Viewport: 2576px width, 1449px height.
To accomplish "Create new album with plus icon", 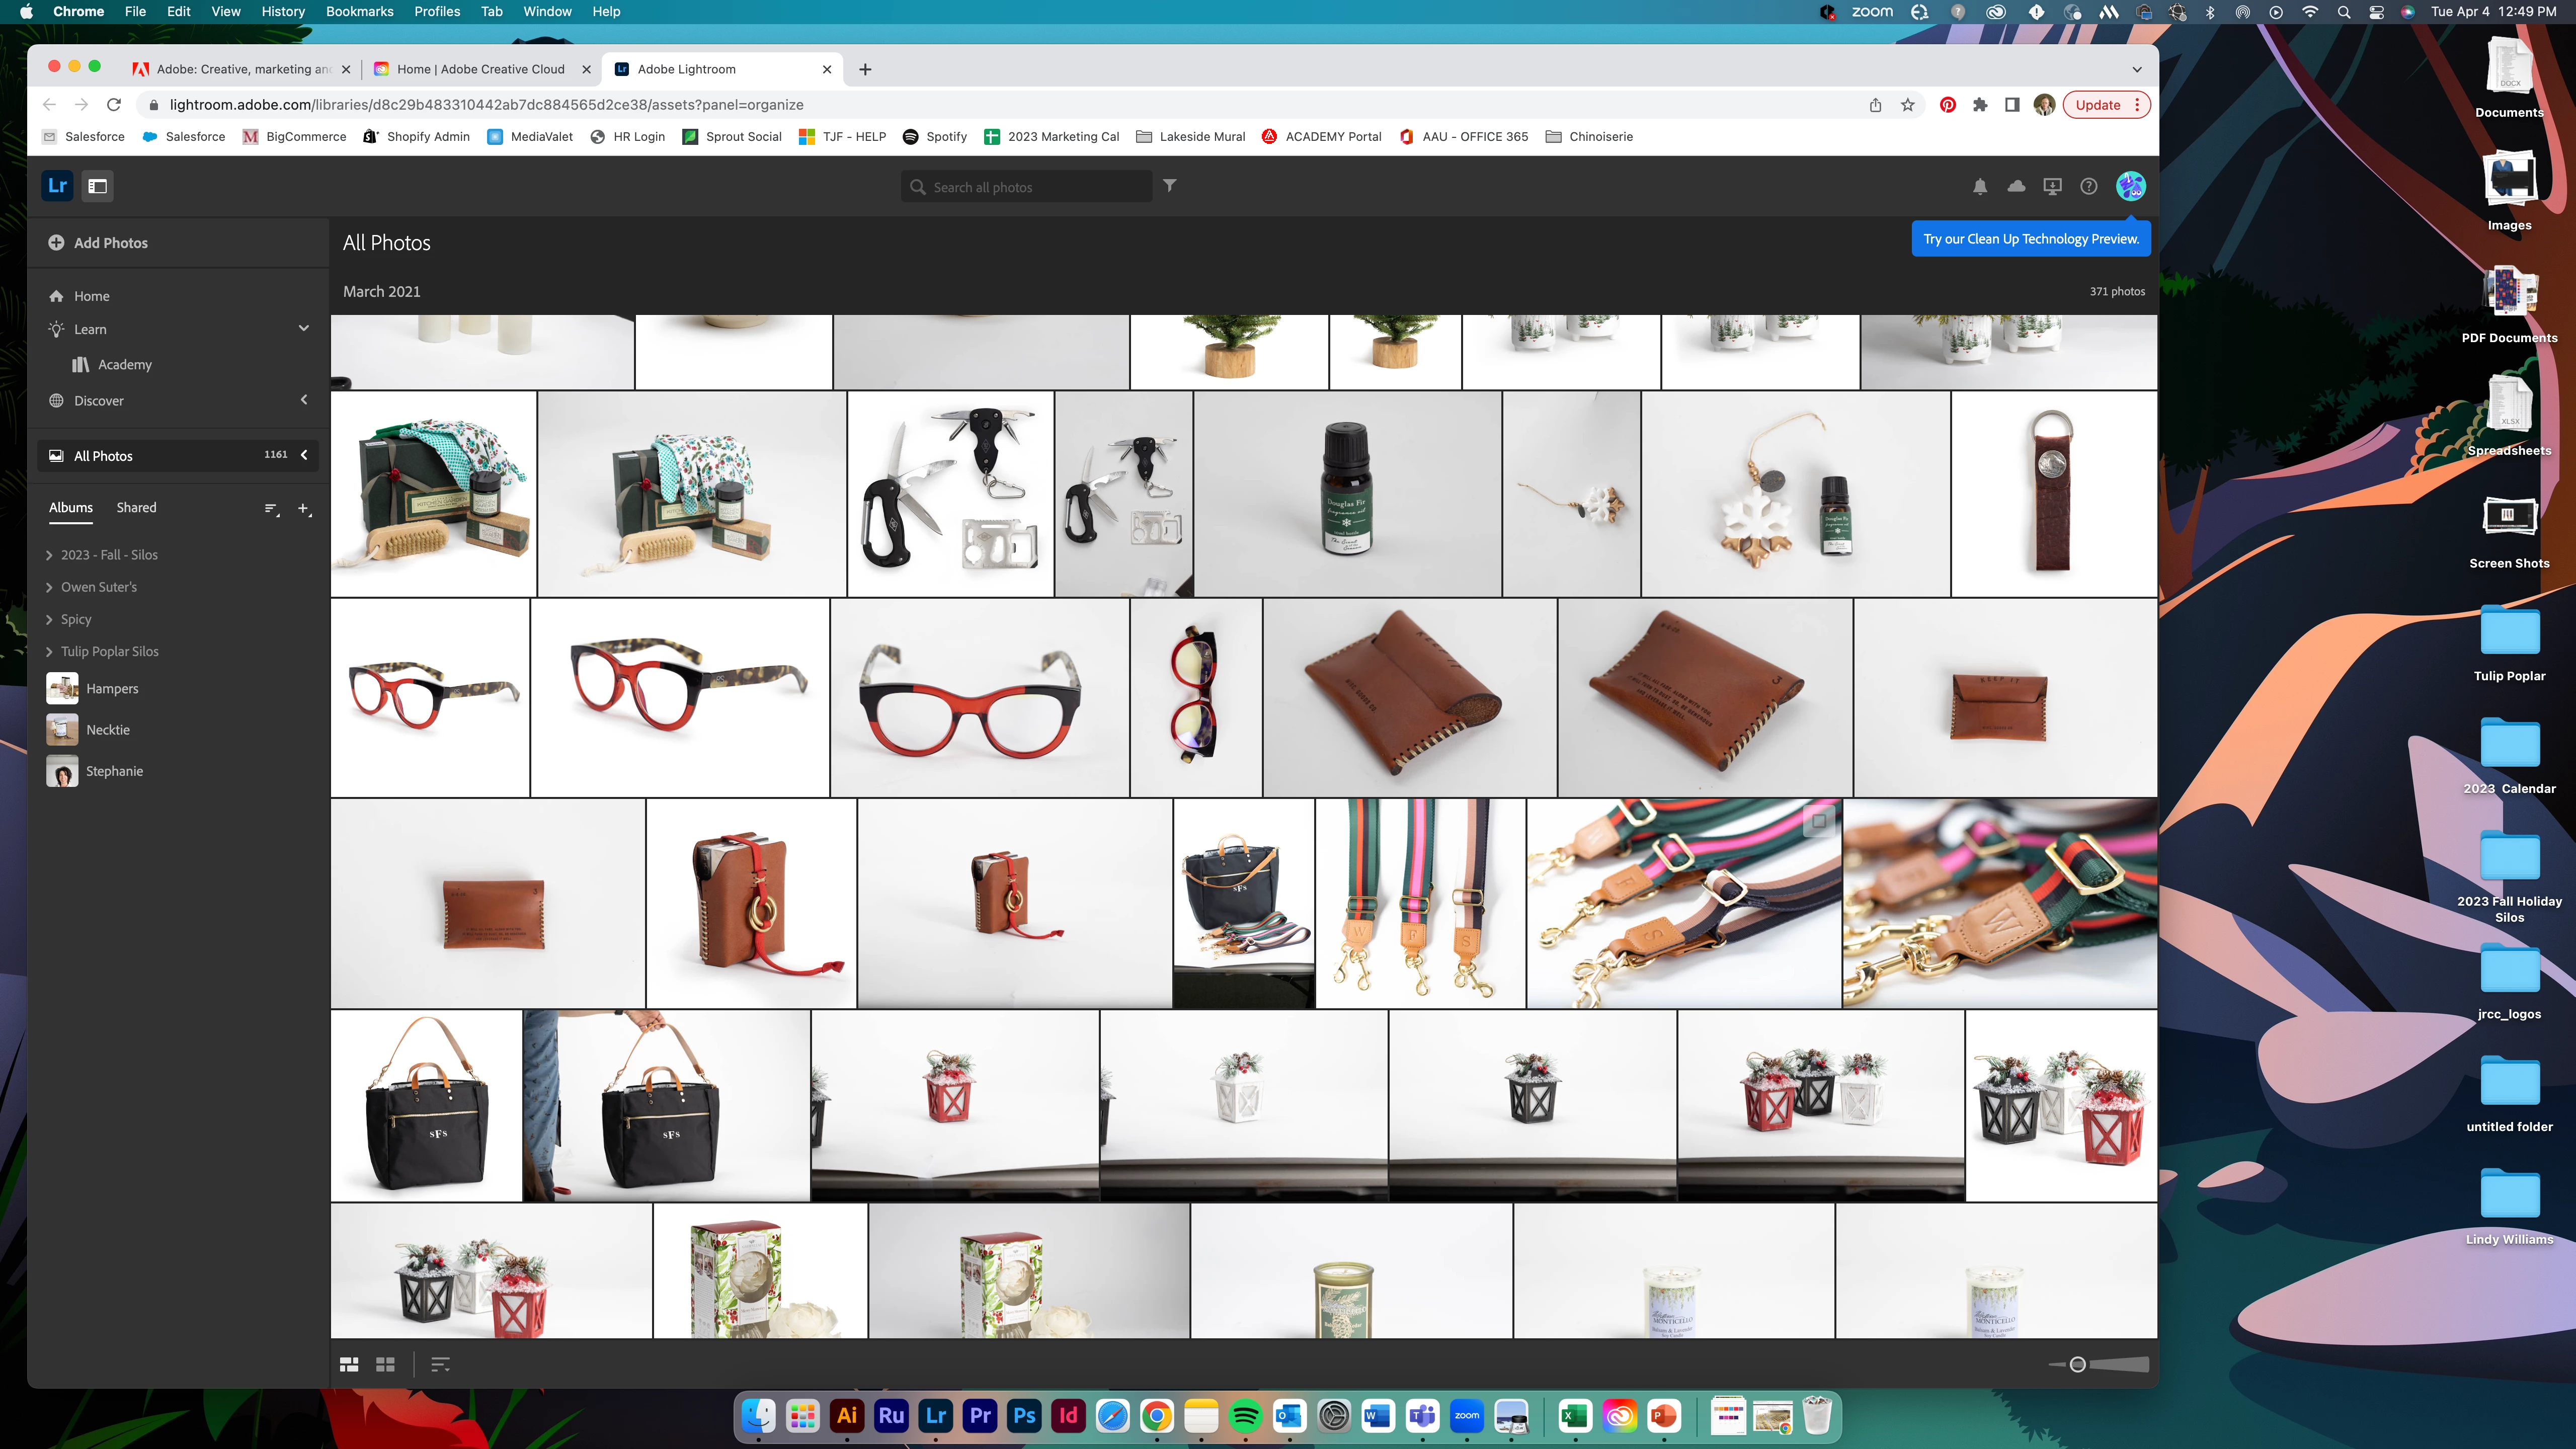I will pos(304,509).
